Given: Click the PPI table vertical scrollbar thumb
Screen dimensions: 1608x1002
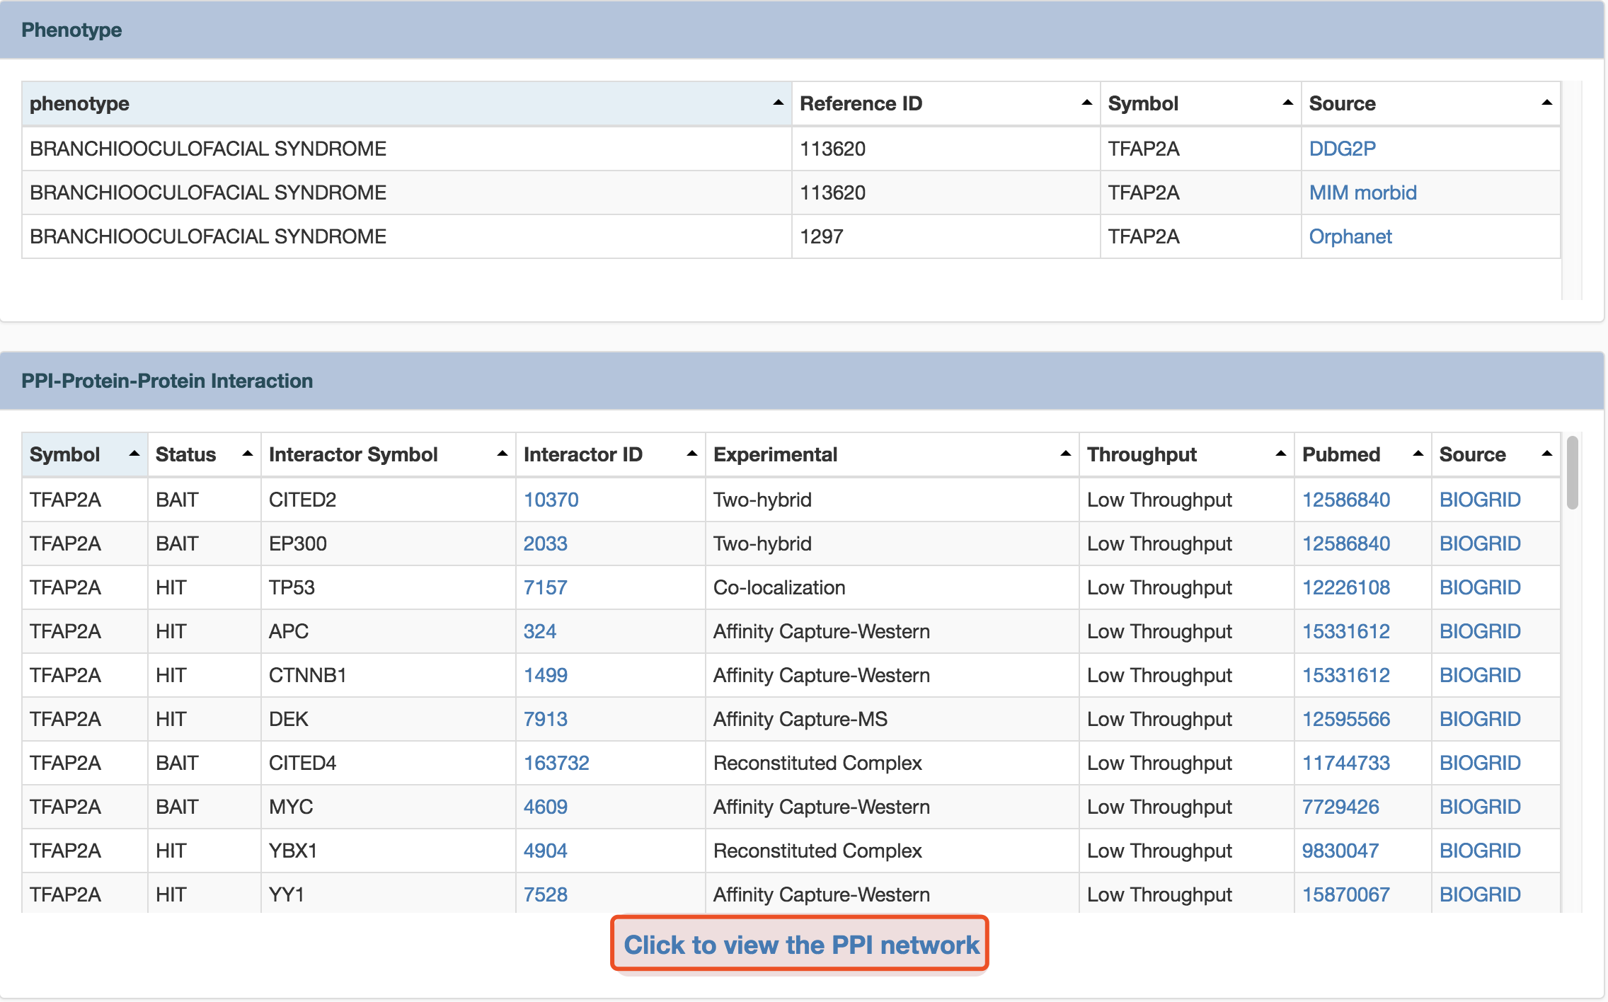Looking at the screenshot, I should point(1572,473).
